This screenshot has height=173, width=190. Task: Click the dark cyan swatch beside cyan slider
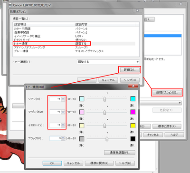(x=133, y=99)
